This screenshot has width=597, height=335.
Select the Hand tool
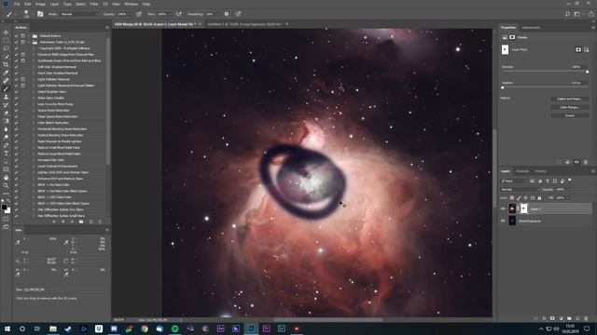tap(6, 178)
